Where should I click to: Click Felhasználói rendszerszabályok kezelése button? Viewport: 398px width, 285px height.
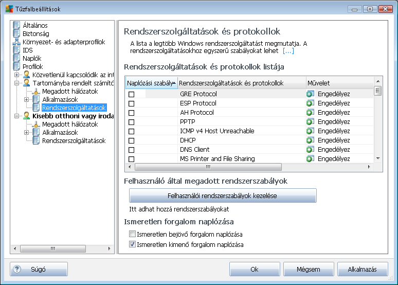pyautogui.click(x=223, y=195)
